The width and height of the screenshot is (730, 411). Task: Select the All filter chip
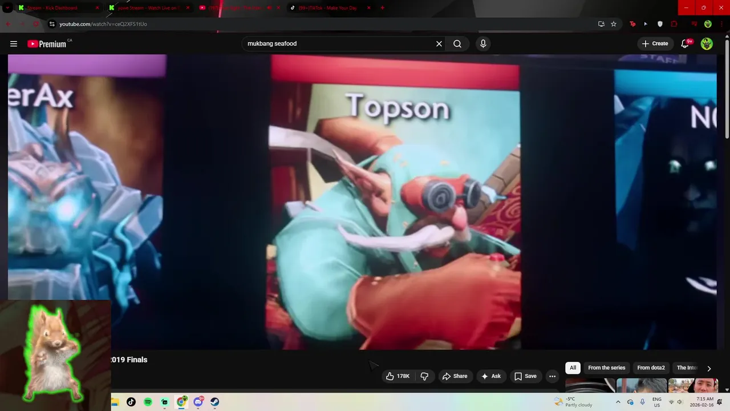pyautogui.click(x=573, y=368)
